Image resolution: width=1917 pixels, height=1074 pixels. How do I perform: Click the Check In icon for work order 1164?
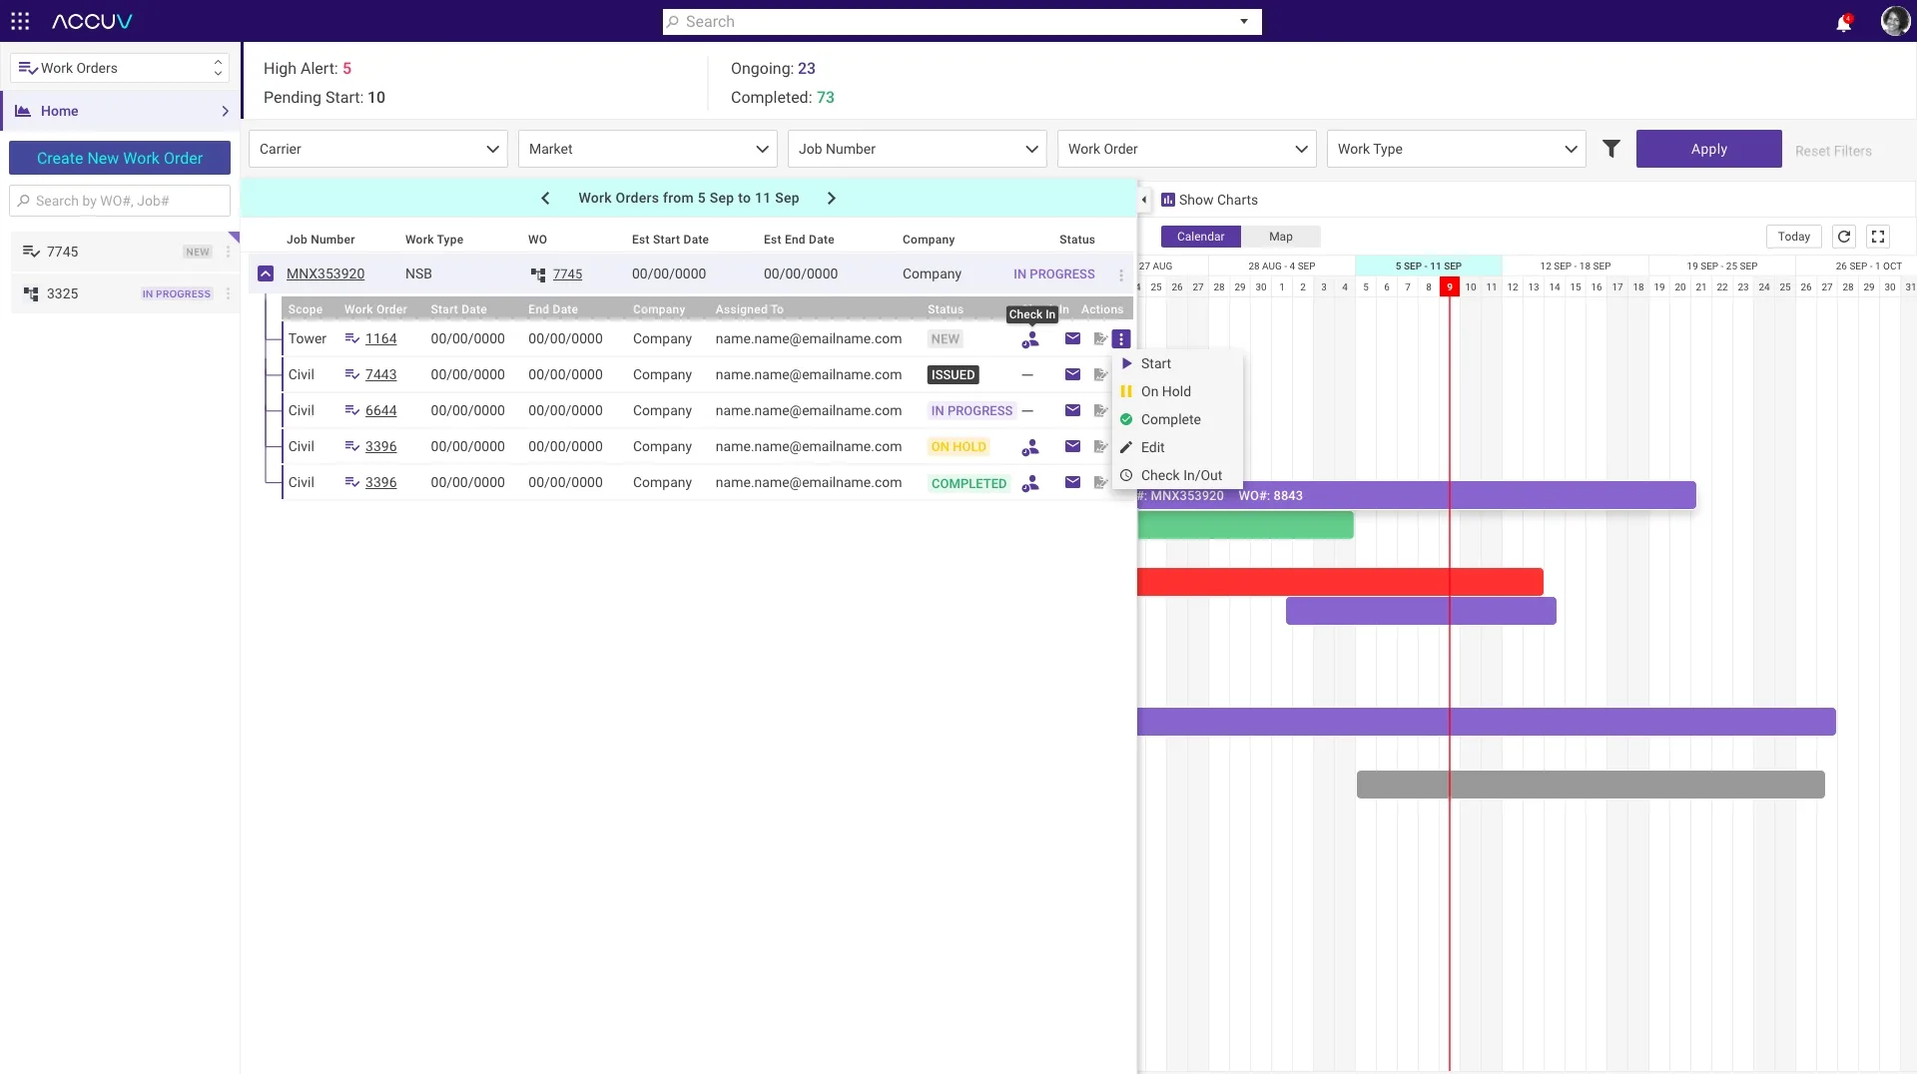coord(1030,339)
